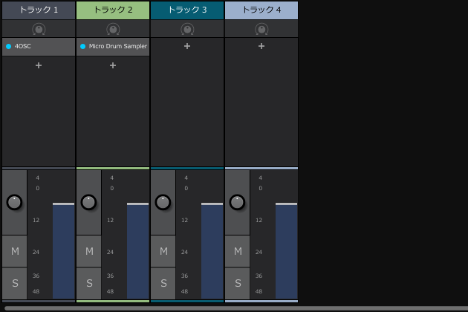Image resolution: width=468 pixels, height=312 pixels.
Task: Click the round icon under トラック 1 header
Action: click(39, 30)
